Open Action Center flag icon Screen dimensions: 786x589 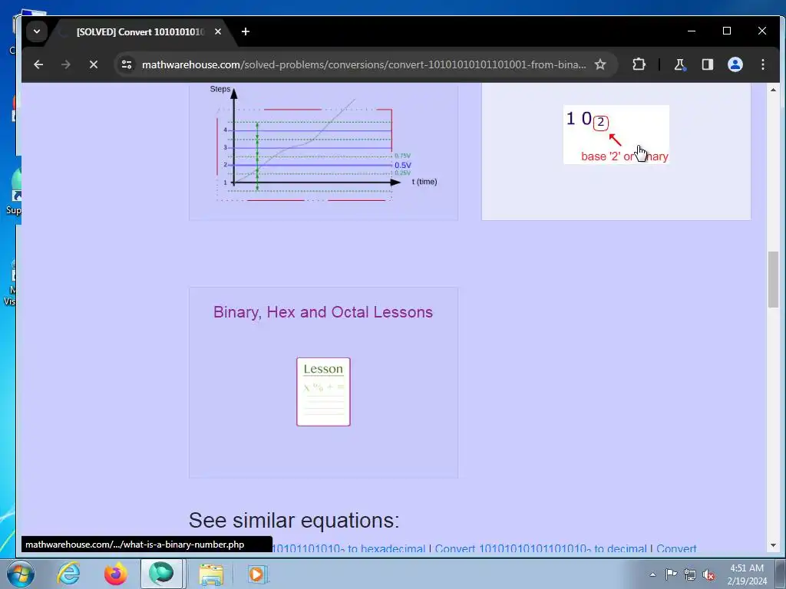[x=671, y=574]
